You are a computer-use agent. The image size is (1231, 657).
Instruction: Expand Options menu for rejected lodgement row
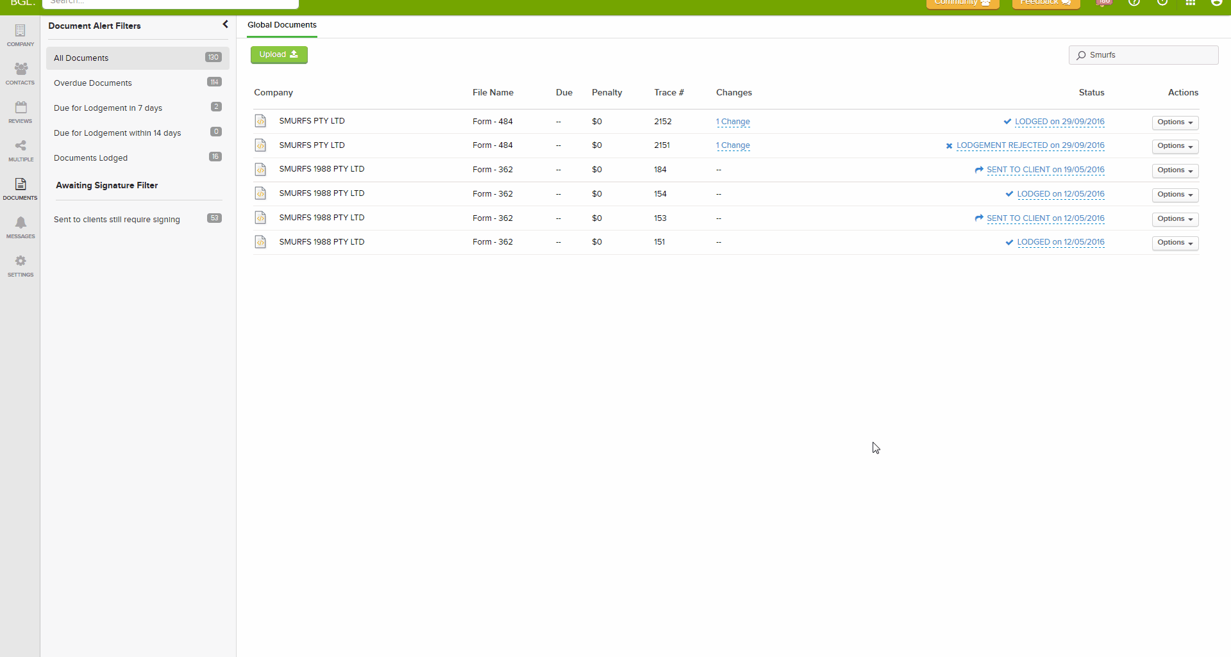1175,146
